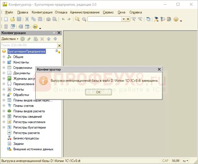Click the find-previous binoculars icon

[140, 19]
